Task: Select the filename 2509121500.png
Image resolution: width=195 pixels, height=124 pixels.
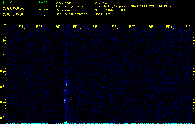Action: pos(14,8)
